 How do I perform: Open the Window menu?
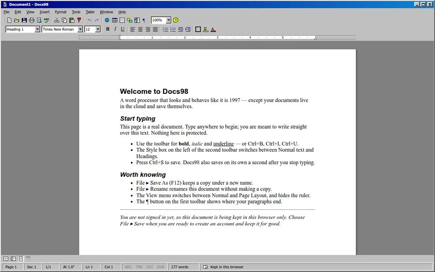pyautogui.click(x=106, y=12)
